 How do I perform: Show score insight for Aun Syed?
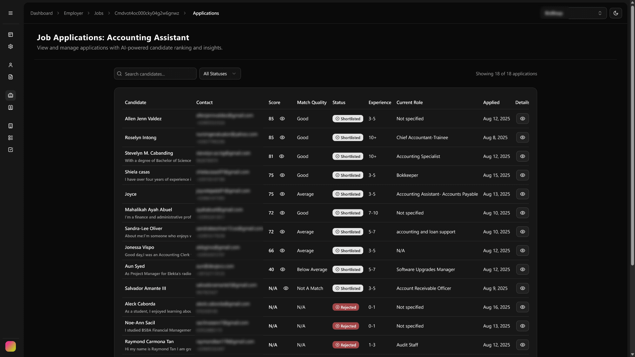pos(283,269)
